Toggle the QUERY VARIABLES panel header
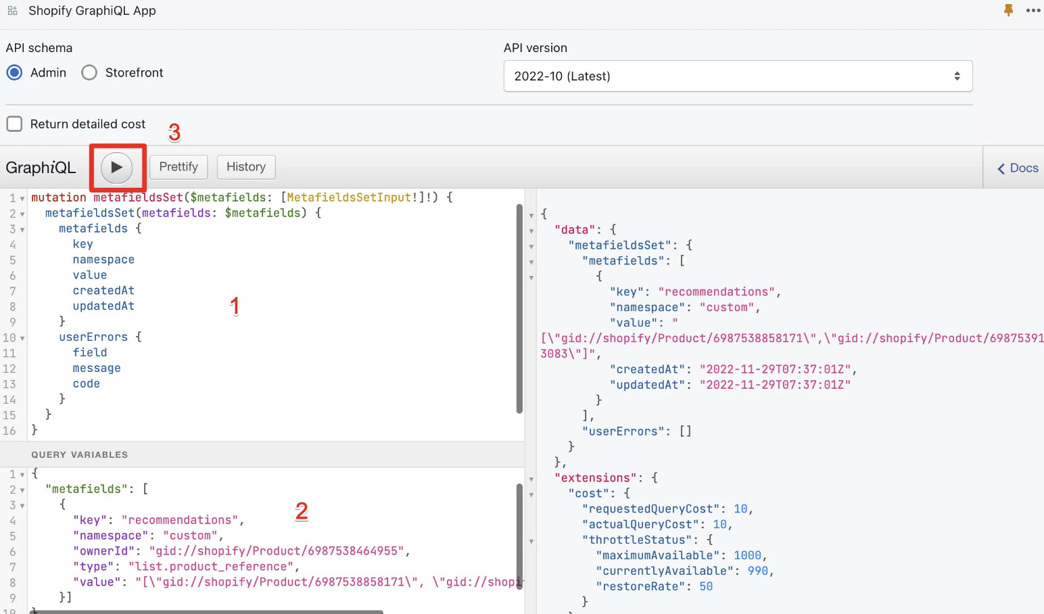Viewport: 1044px width, 614px height. pos(262,454)
